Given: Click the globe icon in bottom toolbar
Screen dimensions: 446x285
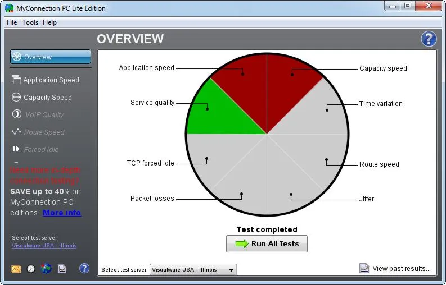Looking at the screenshot, I should pyautogui.click(x=46, y=268).
